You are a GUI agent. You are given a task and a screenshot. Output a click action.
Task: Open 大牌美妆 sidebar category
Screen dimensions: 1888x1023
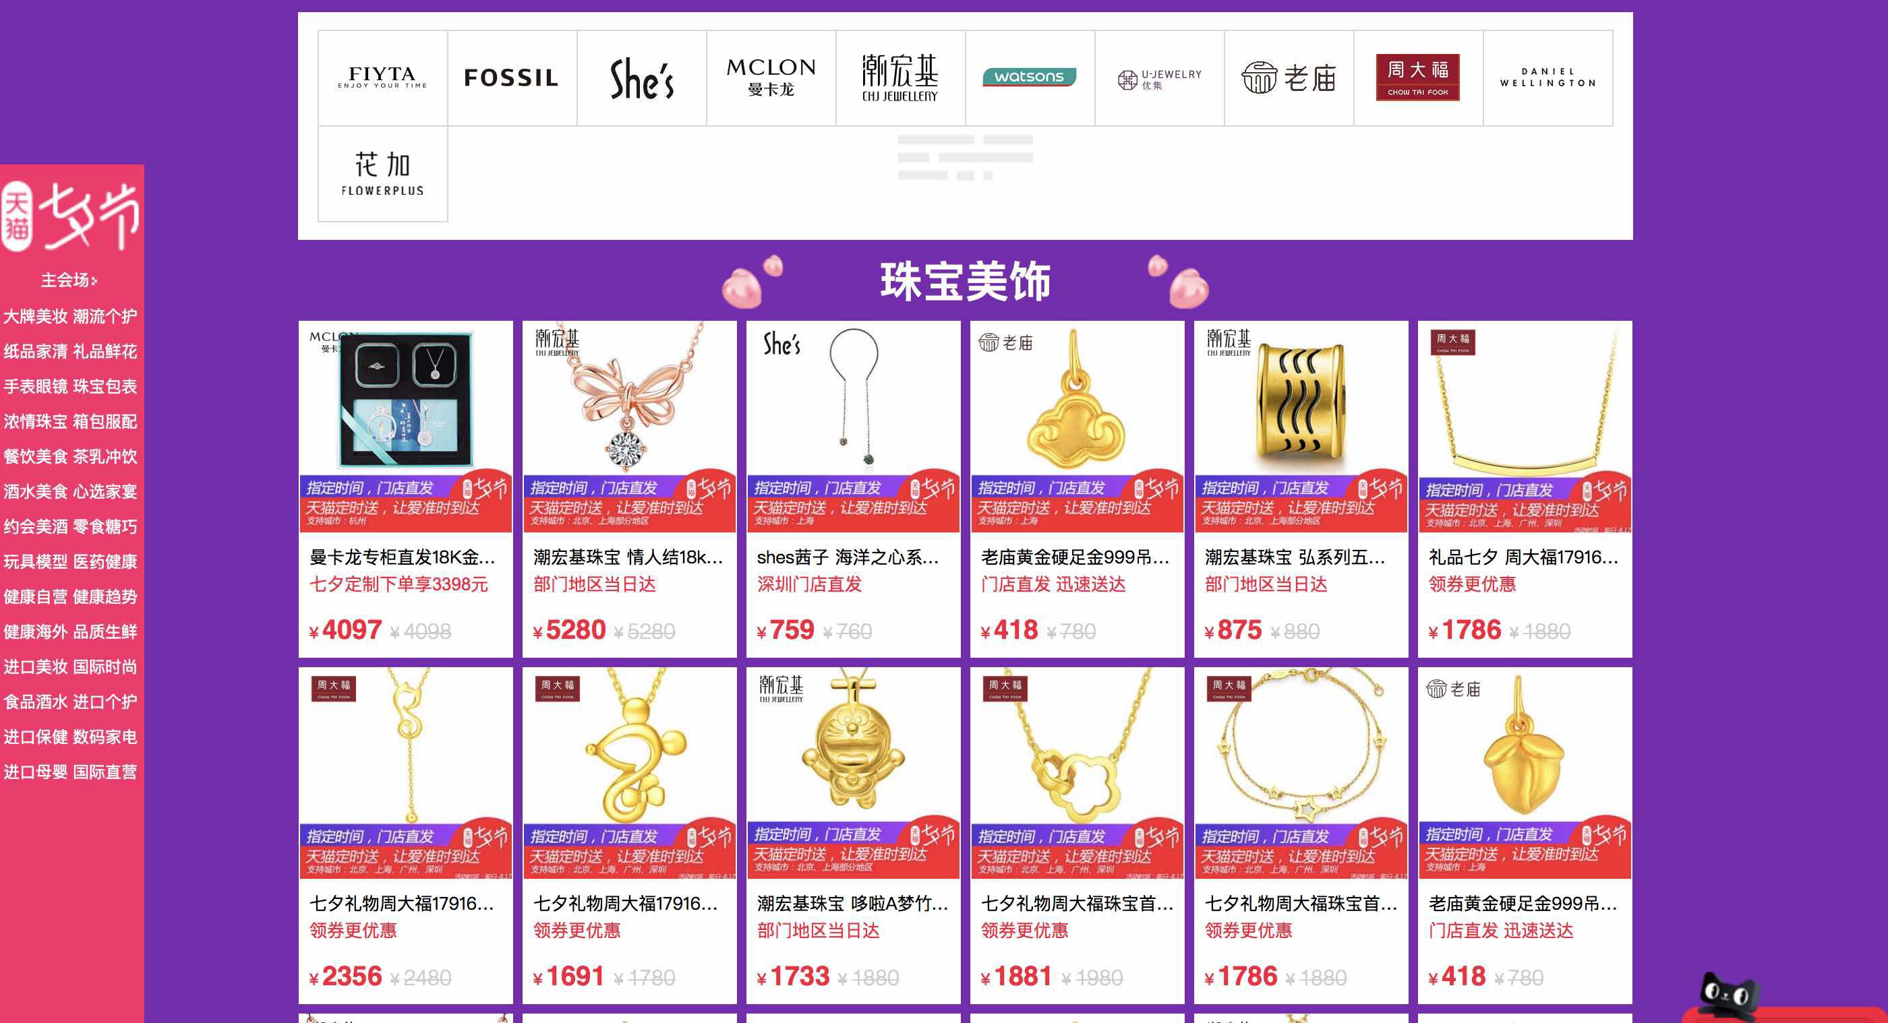(35, 316)
